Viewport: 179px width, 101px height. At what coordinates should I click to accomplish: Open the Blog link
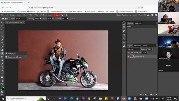[140, 15]
